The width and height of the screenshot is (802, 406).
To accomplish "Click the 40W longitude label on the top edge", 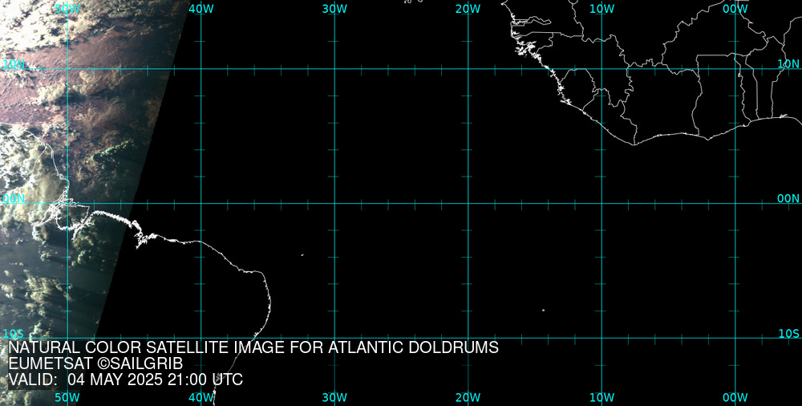I will coord(201,9).
